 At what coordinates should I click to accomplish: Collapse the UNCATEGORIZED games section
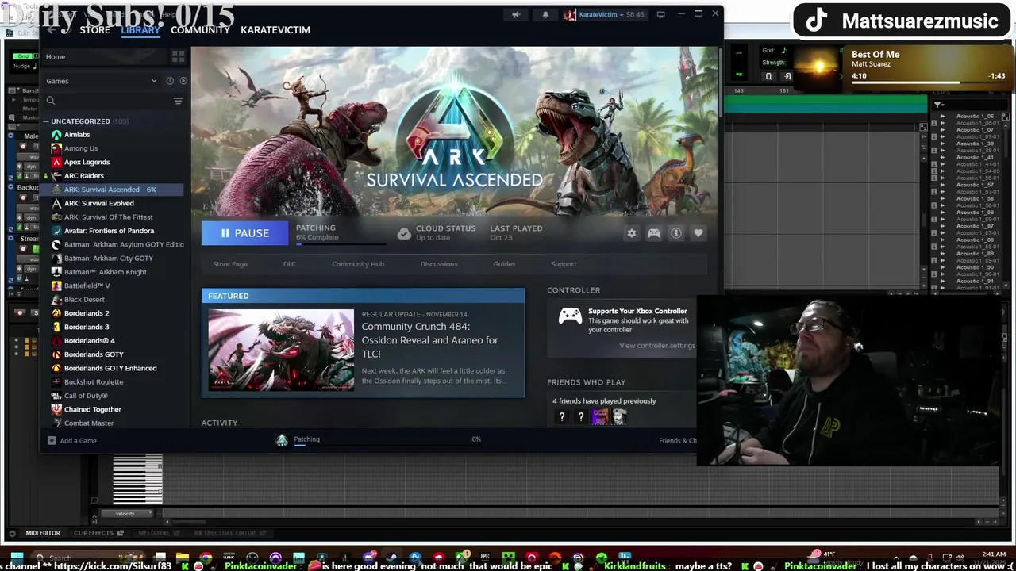(46, 121)
